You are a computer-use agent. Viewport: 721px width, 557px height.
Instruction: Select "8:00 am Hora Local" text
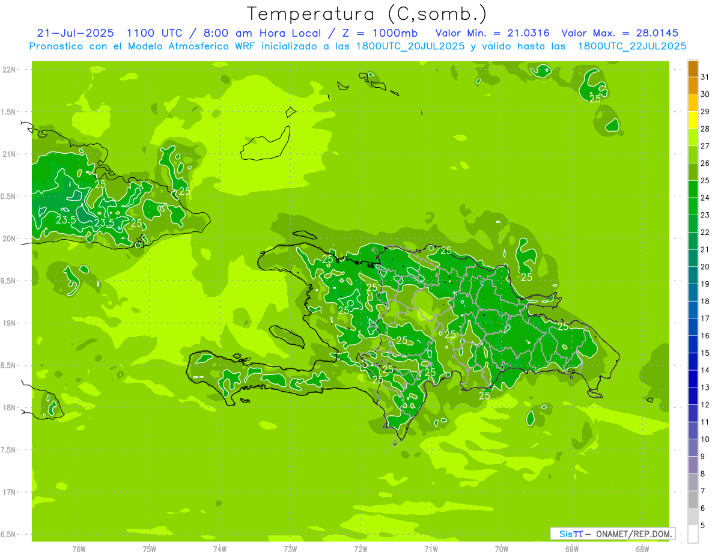pos(263,33)
